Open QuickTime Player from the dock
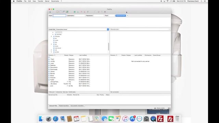The width and height of the screenshot is (219, 123). coord(153,119)
